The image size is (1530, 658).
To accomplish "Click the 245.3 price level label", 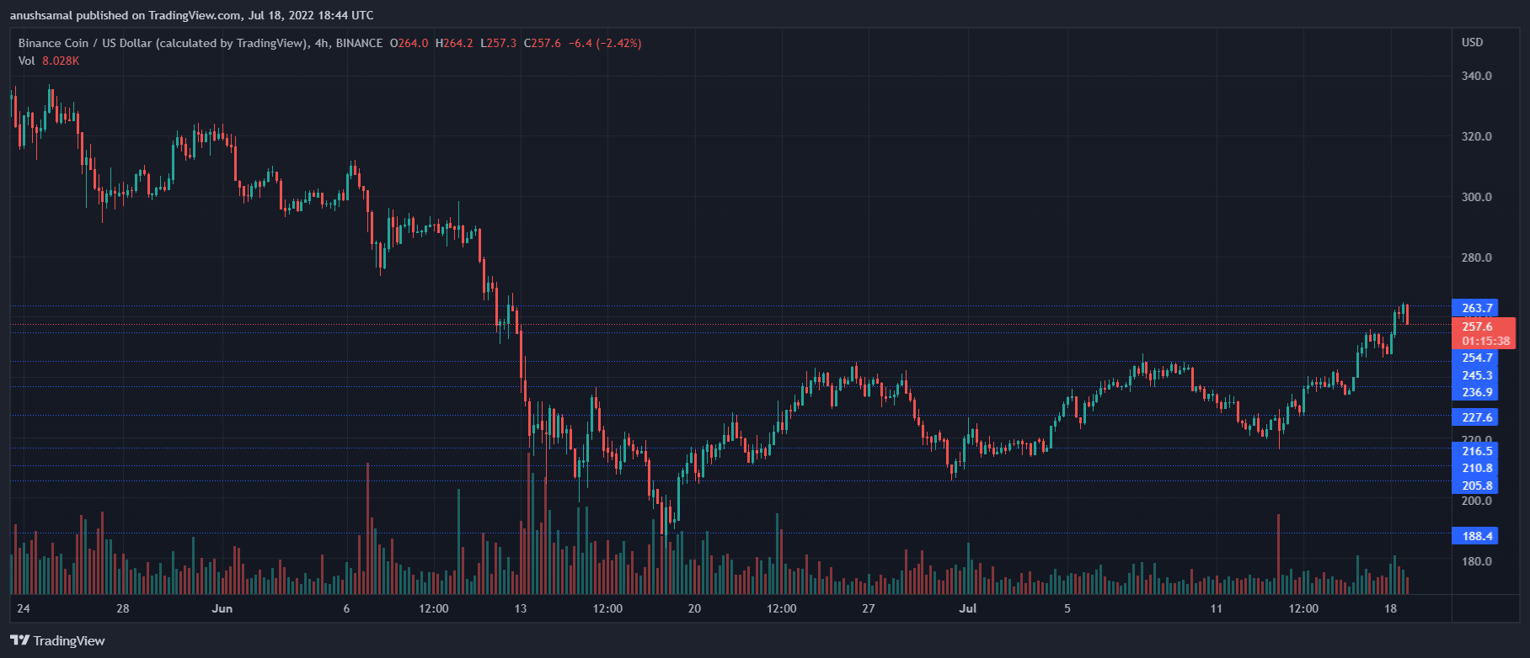I will pos(1476,375).
